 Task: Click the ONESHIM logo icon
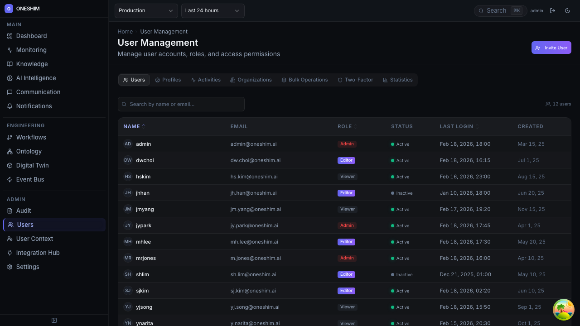pyautogui.click(x=9, y=9)
